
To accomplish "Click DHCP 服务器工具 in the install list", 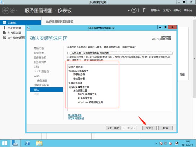I will [87, 94].
